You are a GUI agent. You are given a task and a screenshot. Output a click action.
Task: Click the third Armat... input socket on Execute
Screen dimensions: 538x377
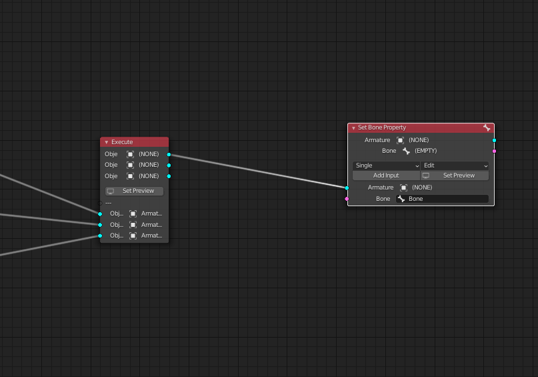[100, 236]
